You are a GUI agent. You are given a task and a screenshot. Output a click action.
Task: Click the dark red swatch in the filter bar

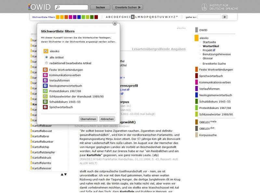point(96,17)
